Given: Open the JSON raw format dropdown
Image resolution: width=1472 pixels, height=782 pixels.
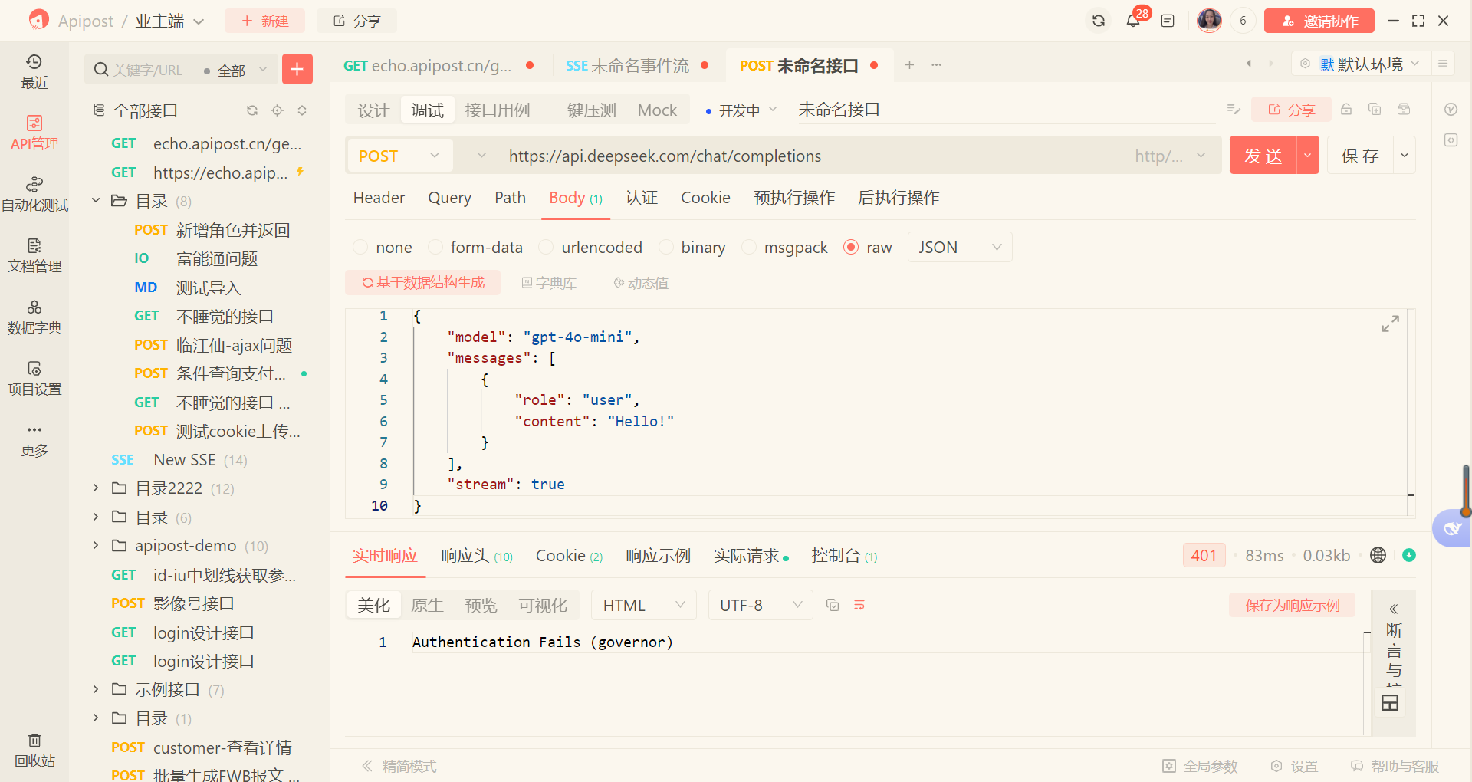Looking at the screenshot, I should tap(960, 247).
